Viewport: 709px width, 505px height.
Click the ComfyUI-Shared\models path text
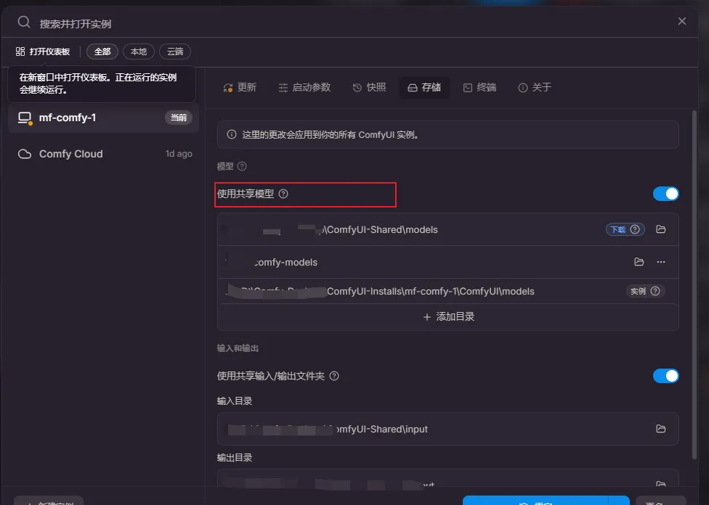pos(379,229)
